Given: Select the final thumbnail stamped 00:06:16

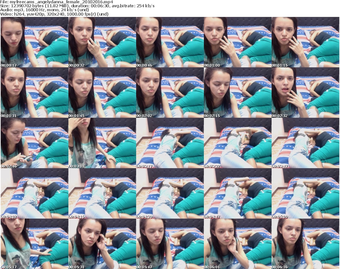Looking at the screenshot, I should pyautogui.click(x=305, y=244).
